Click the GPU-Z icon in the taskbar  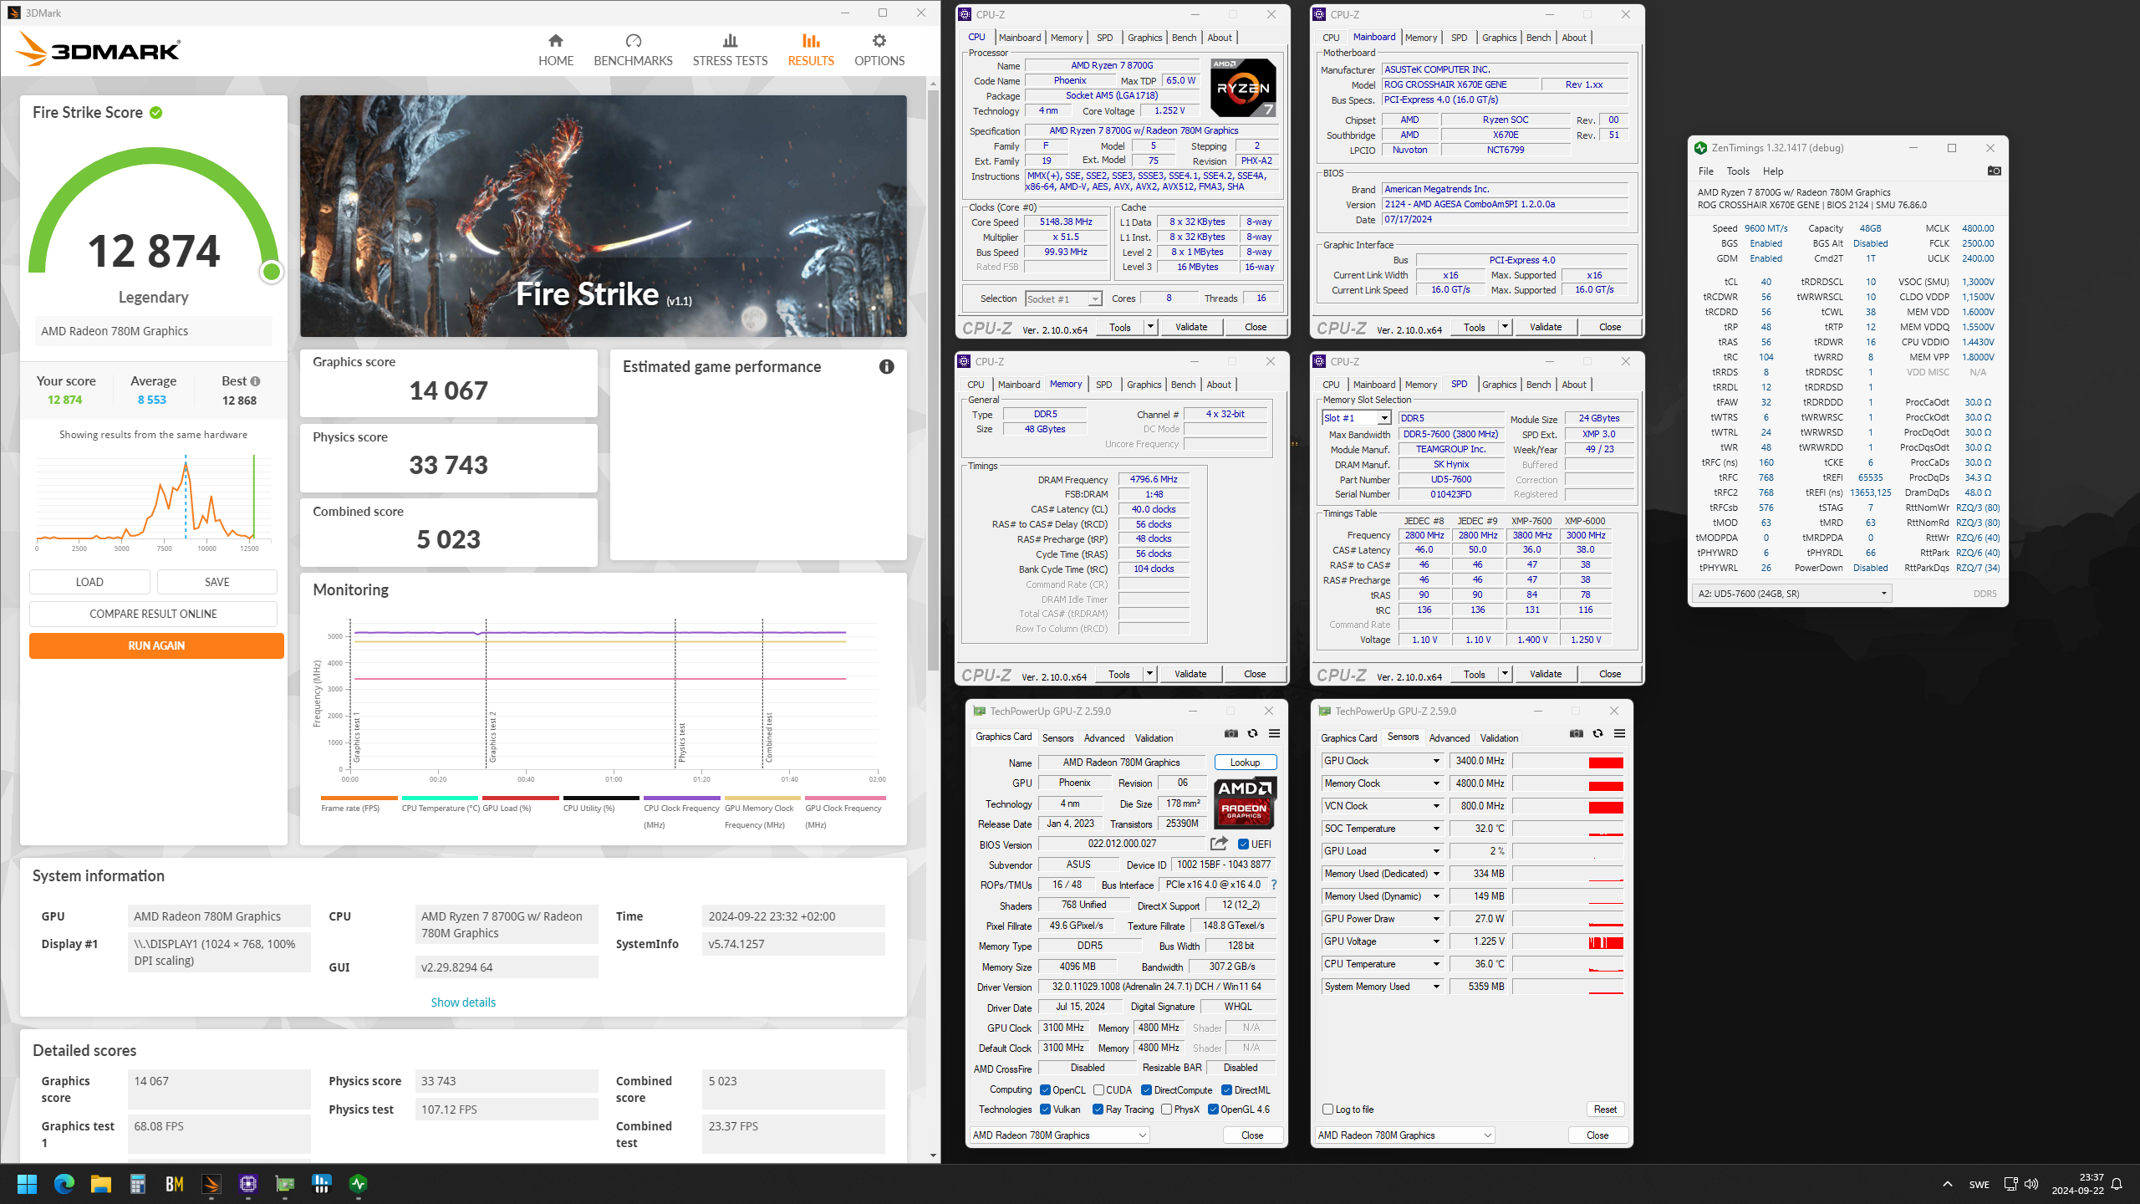pyautogui.click(x=285, y=1184)
